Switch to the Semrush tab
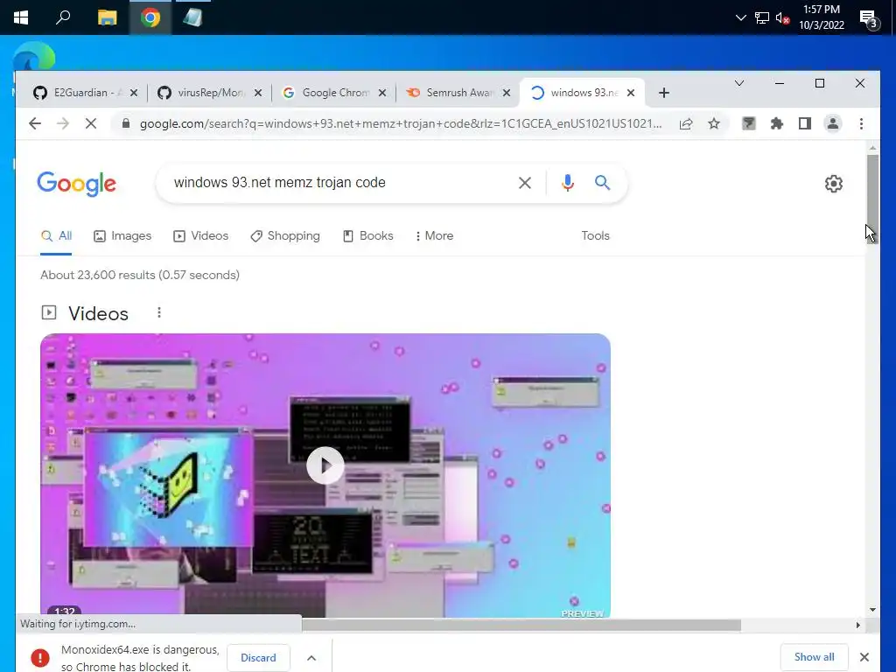 click(x=450, y=93)
